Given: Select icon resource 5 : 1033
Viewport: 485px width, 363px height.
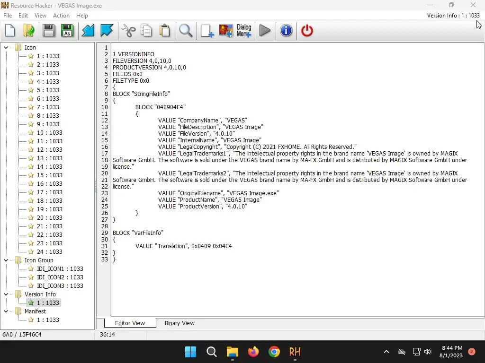Looking at the screenshot, I should tap(48, 90).
